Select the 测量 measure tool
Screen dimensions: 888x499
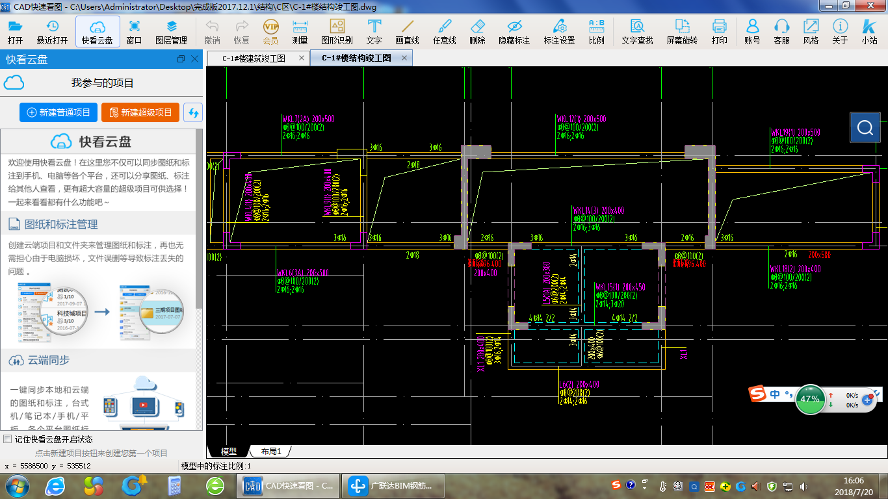click(300, 32)
